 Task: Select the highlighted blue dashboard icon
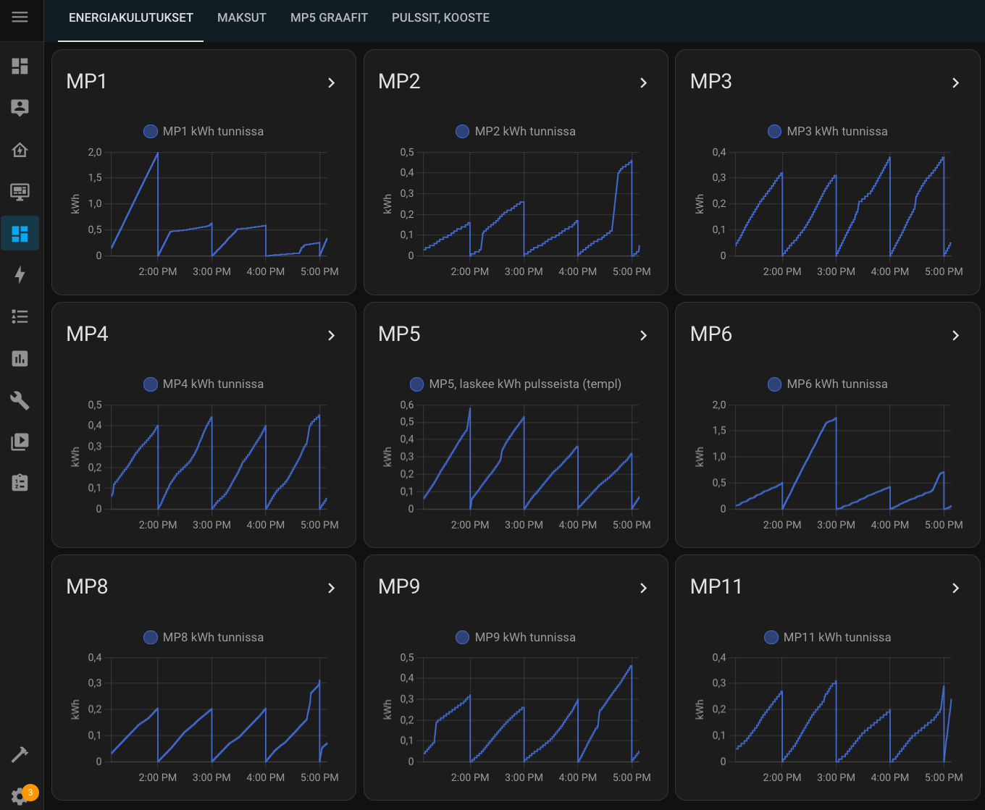coord(20,233)
